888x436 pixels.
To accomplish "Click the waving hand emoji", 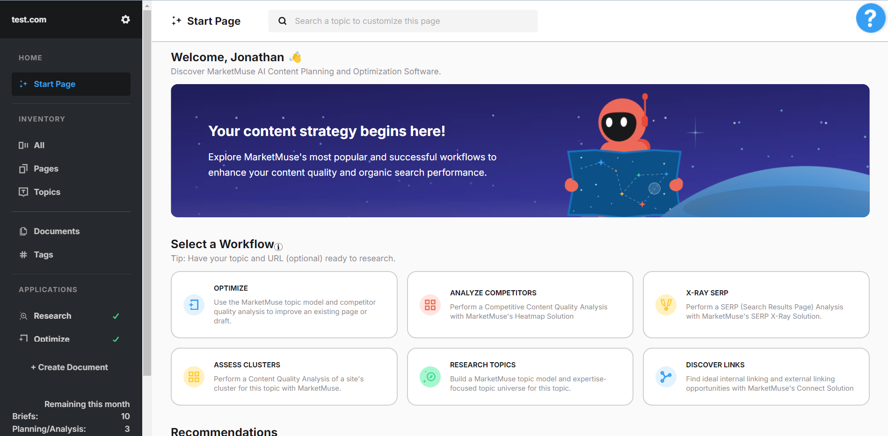I will pos(296,57).
